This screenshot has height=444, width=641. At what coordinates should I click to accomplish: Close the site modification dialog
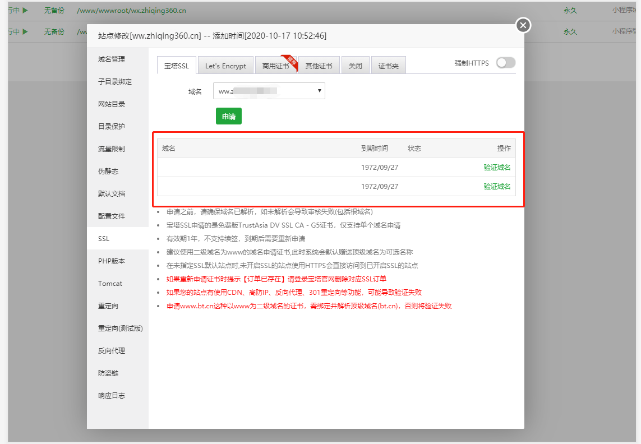(x=523, y=25)
